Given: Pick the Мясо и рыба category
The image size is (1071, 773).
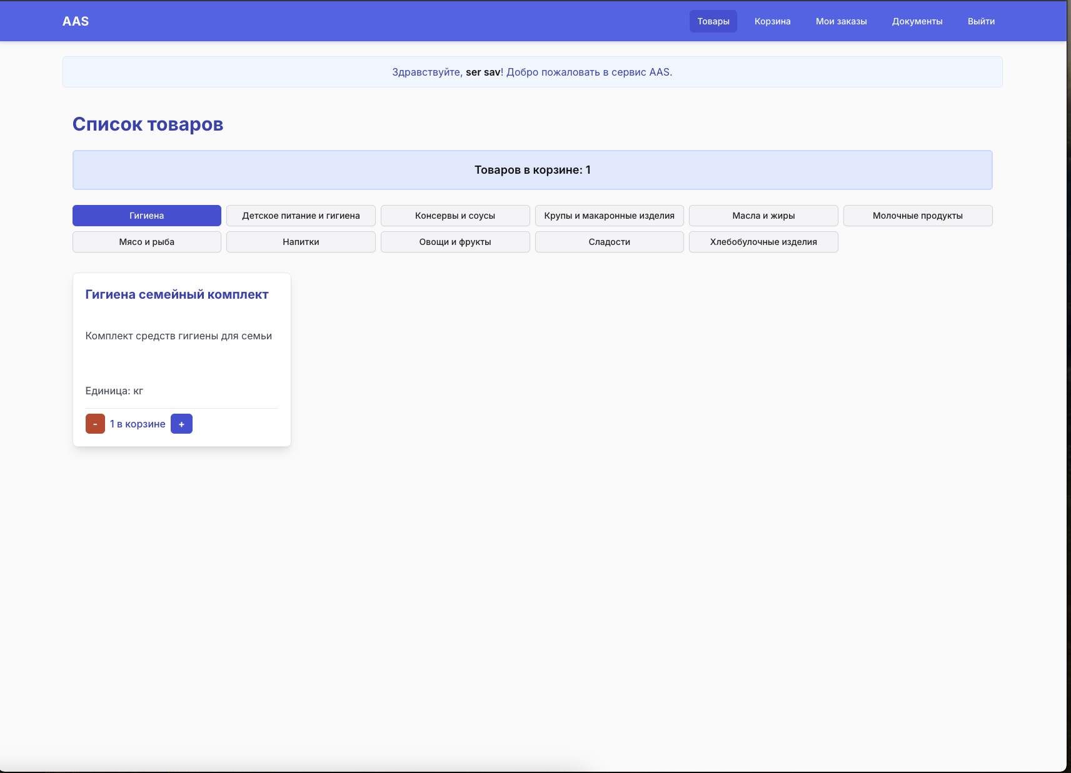Looking at the screenshot, I should (147, 242).
